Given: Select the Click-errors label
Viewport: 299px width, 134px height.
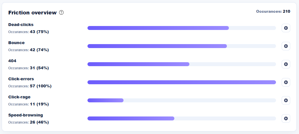Looking at the screenshot, I should 21,79.
